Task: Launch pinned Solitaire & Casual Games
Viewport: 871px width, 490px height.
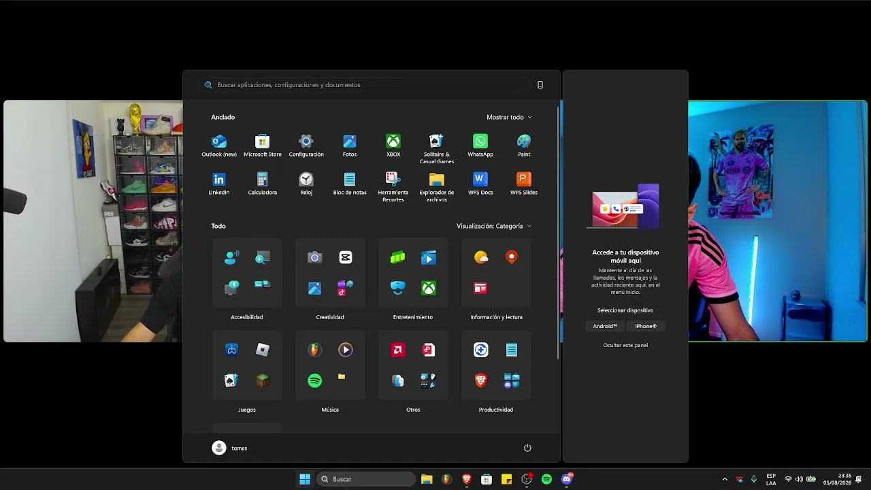Action: [437, 149]
